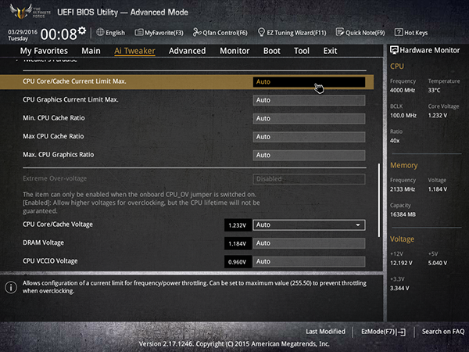
Task: Click the Hot Keys question mark icon
Action: 399,32
